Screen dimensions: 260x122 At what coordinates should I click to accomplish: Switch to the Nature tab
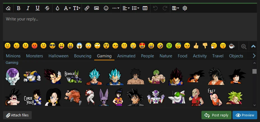click(166, 56)
